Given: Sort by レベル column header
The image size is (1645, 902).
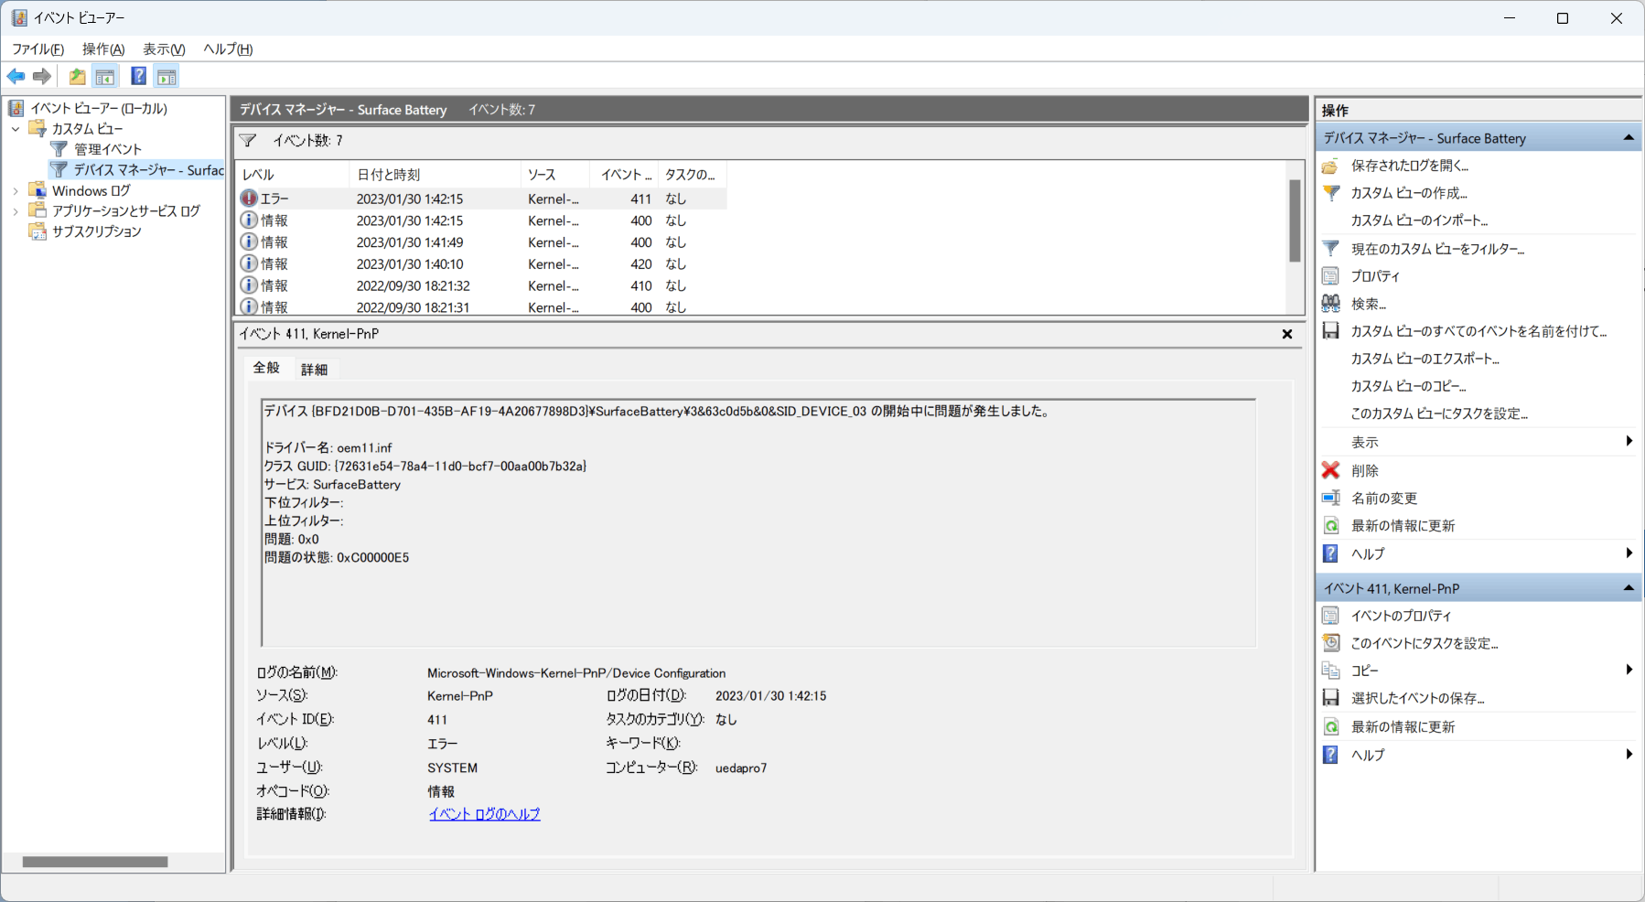Looking at the screenshot, I should pos(292,175).
